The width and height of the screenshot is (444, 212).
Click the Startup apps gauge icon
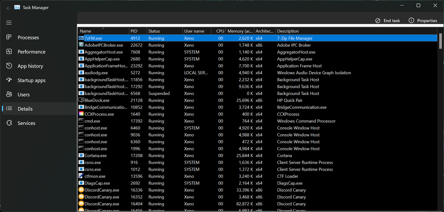click(x=9, y=80)
